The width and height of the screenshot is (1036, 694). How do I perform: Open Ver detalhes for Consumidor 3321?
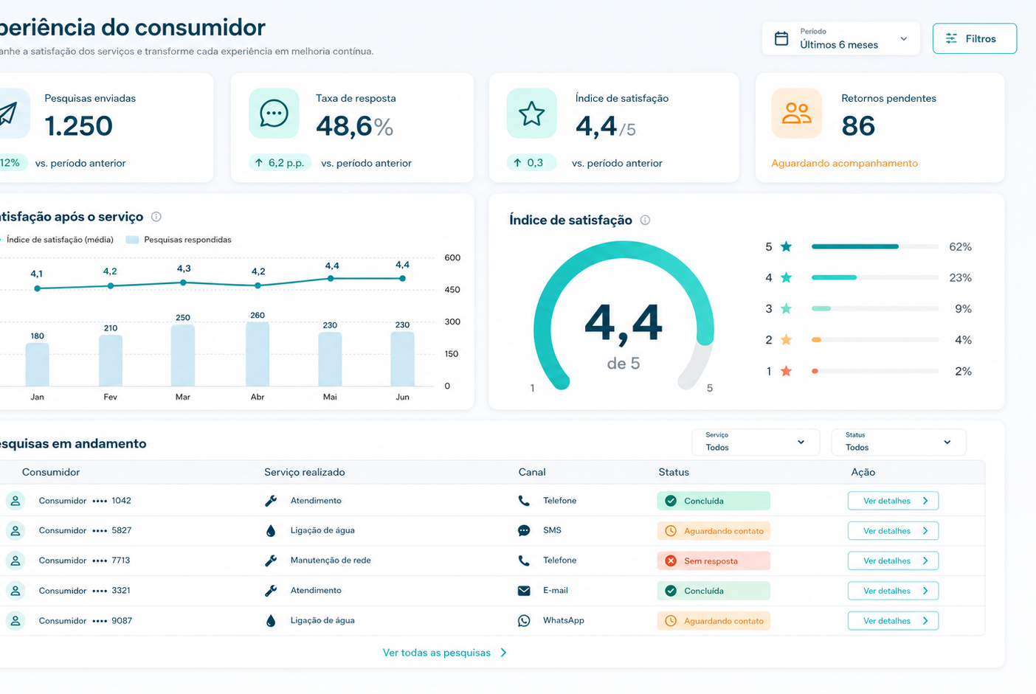[x=893, y=591]
